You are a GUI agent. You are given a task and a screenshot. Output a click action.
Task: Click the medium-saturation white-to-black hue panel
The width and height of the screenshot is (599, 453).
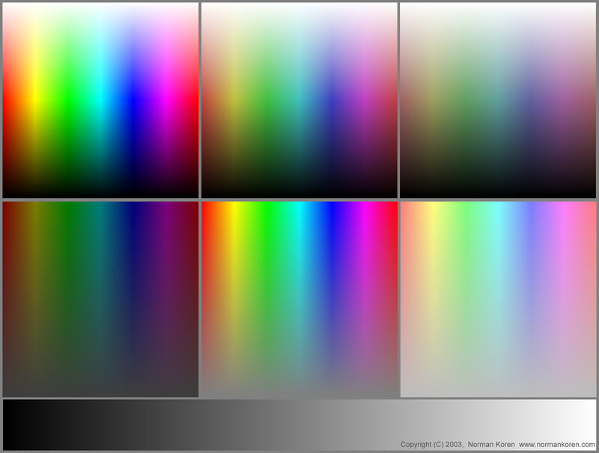(299, 100)
